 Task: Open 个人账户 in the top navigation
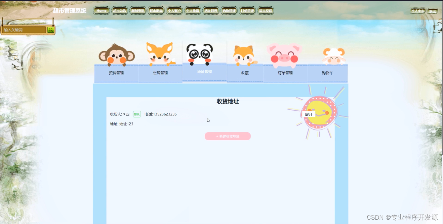174,11
